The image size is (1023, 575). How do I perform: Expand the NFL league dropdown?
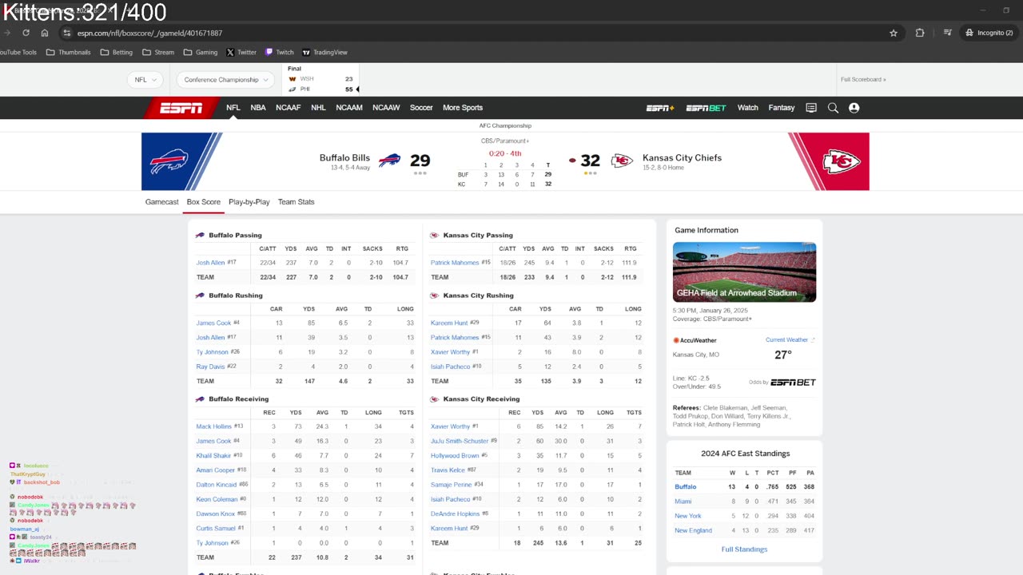145,80
